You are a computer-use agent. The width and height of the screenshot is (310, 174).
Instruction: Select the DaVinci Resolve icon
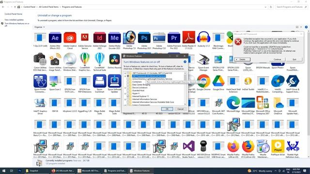tap(114, 59)
